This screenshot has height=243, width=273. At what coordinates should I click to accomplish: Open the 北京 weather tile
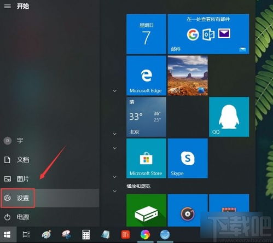146,117
